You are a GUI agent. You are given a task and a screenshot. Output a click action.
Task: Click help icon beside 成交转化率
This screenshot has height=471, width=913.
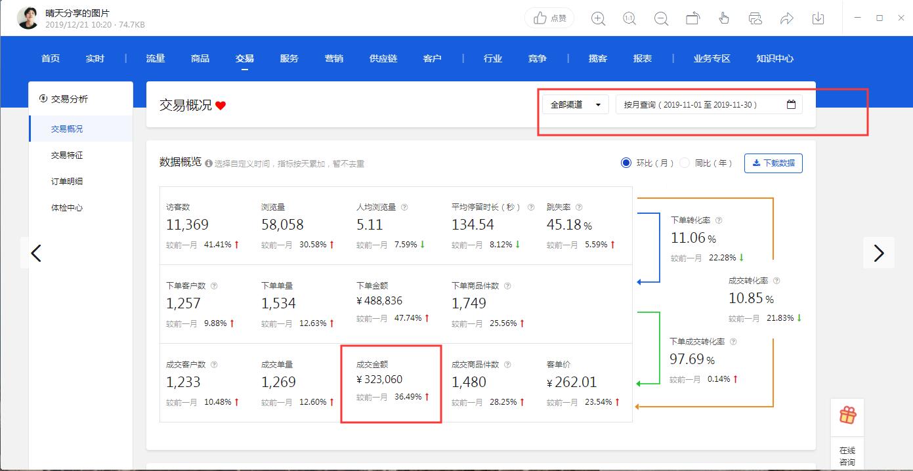click(x=776, y=280)
